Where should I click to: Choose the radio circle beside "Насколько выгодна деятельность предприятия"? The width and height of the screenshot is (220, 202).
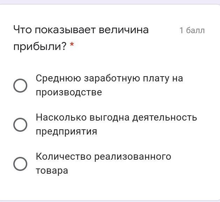pos(20,124)
